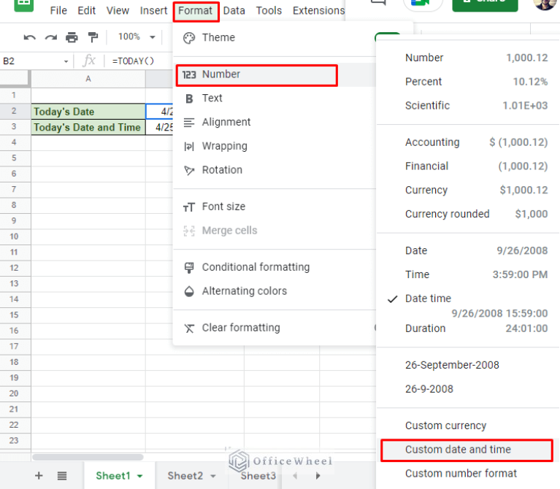
Task: Open the 100% zoom dropdown
Action: (137, 36)
